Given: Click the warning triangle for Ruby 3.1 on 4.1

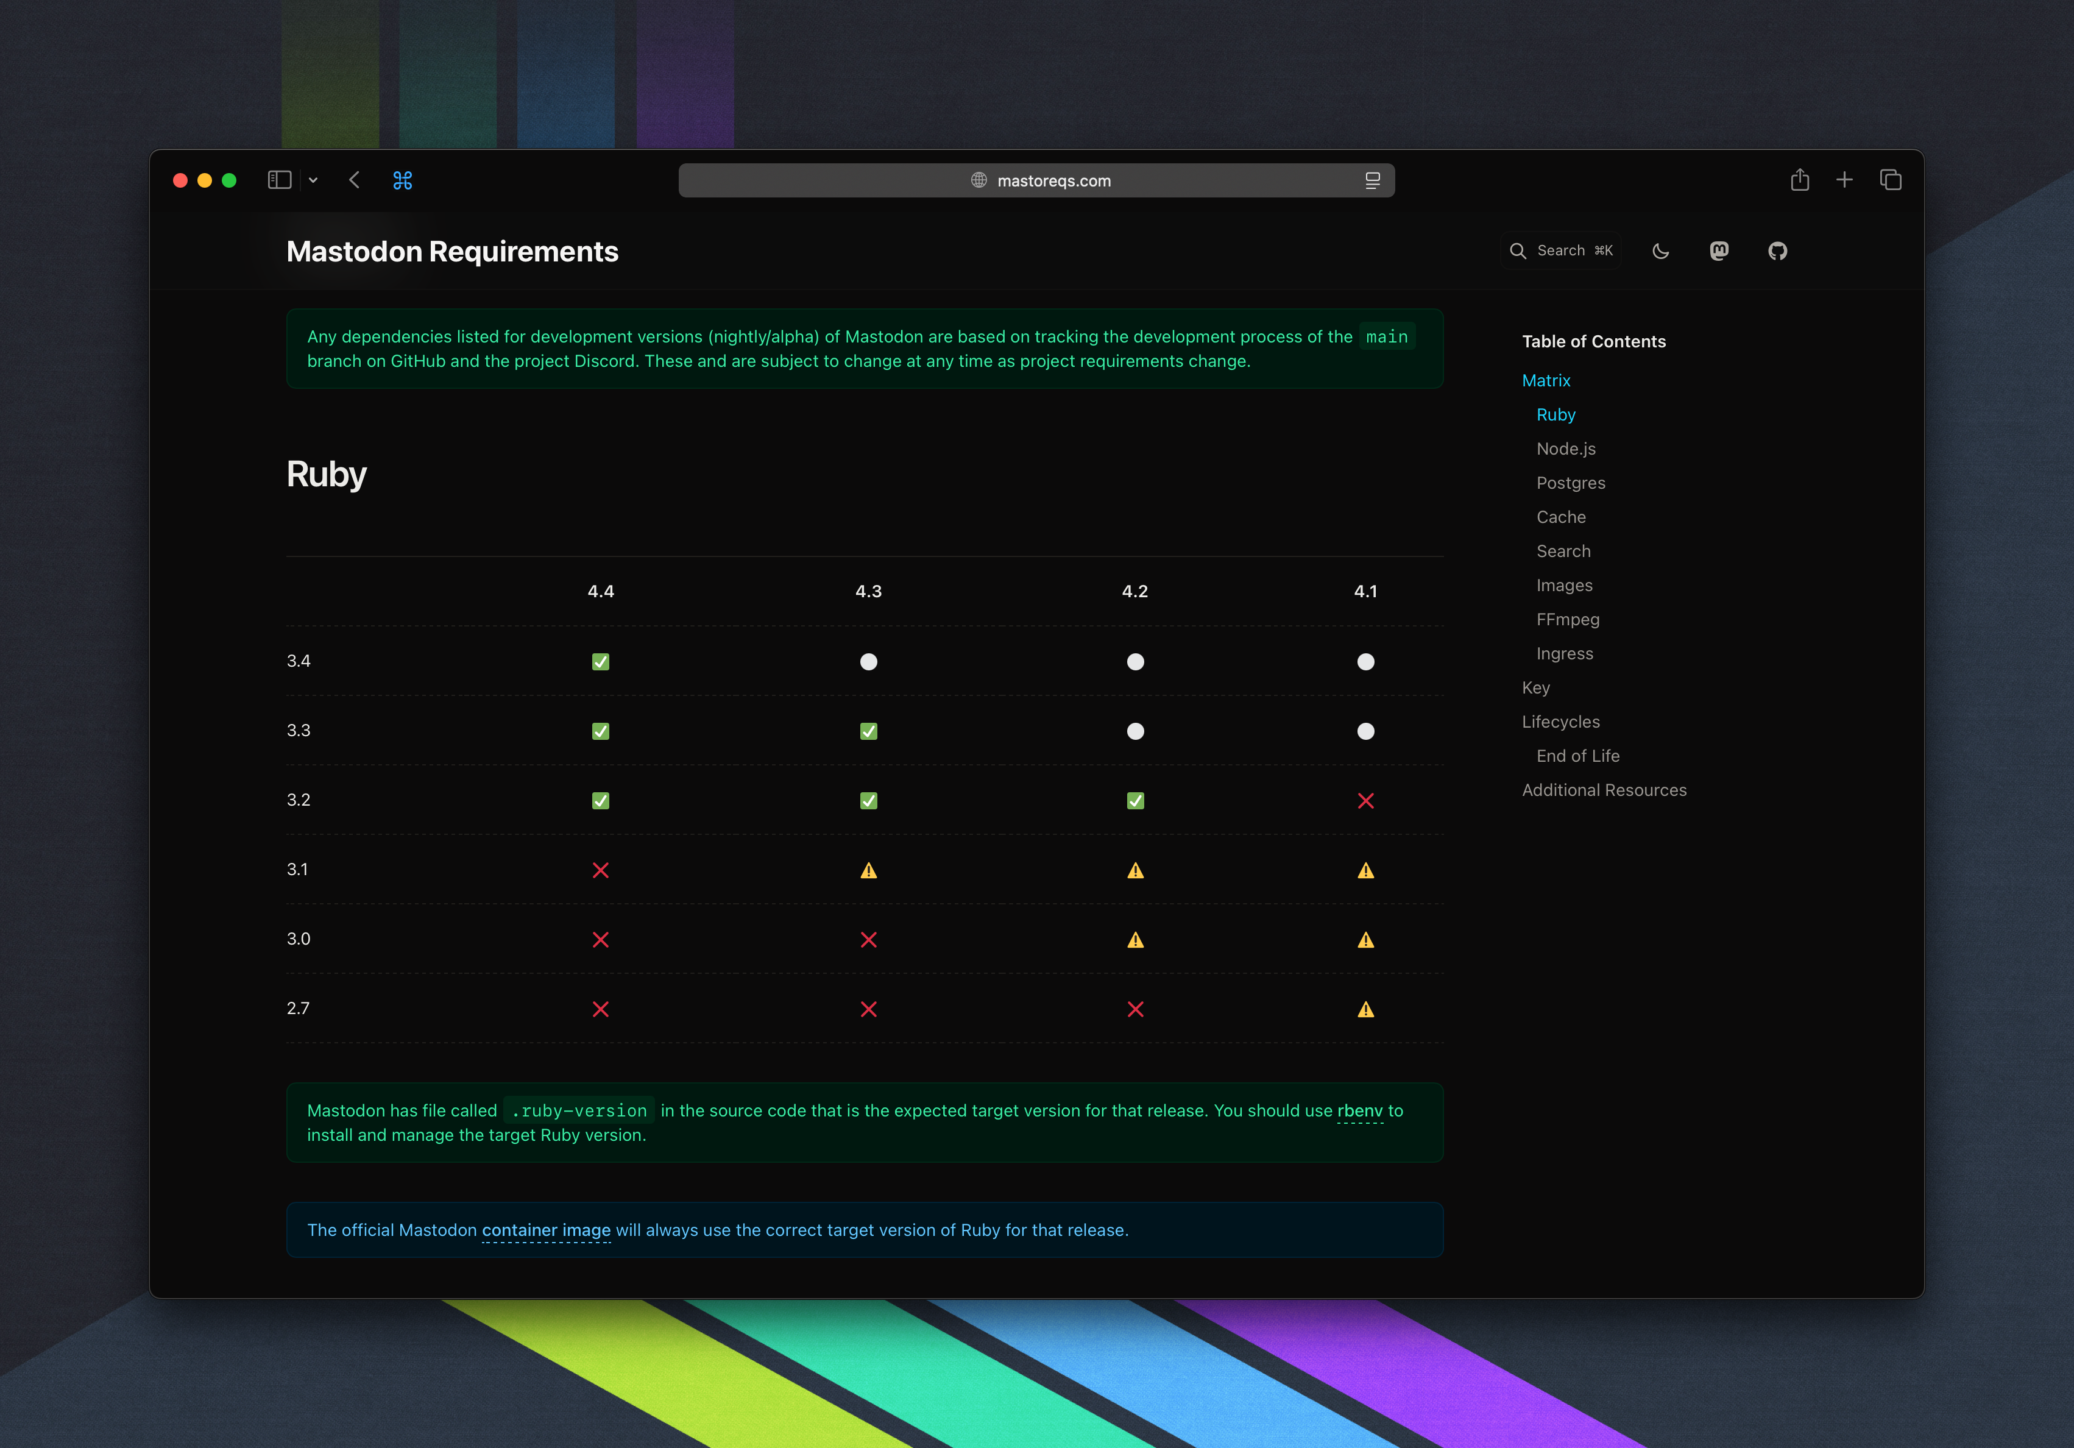Looking at the screenshot, I should [1366, 871].
